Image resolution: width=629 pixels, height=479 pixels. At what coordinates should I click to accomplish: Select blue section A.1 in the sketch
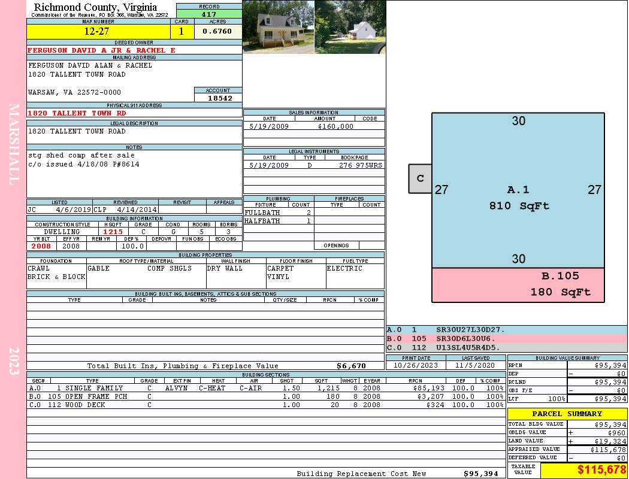pos(518,190)
